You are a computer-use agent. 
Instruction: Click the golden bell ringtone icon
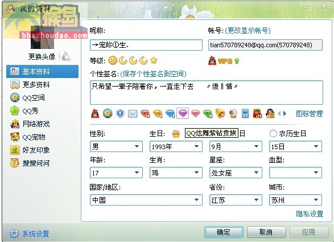(220, 113)
